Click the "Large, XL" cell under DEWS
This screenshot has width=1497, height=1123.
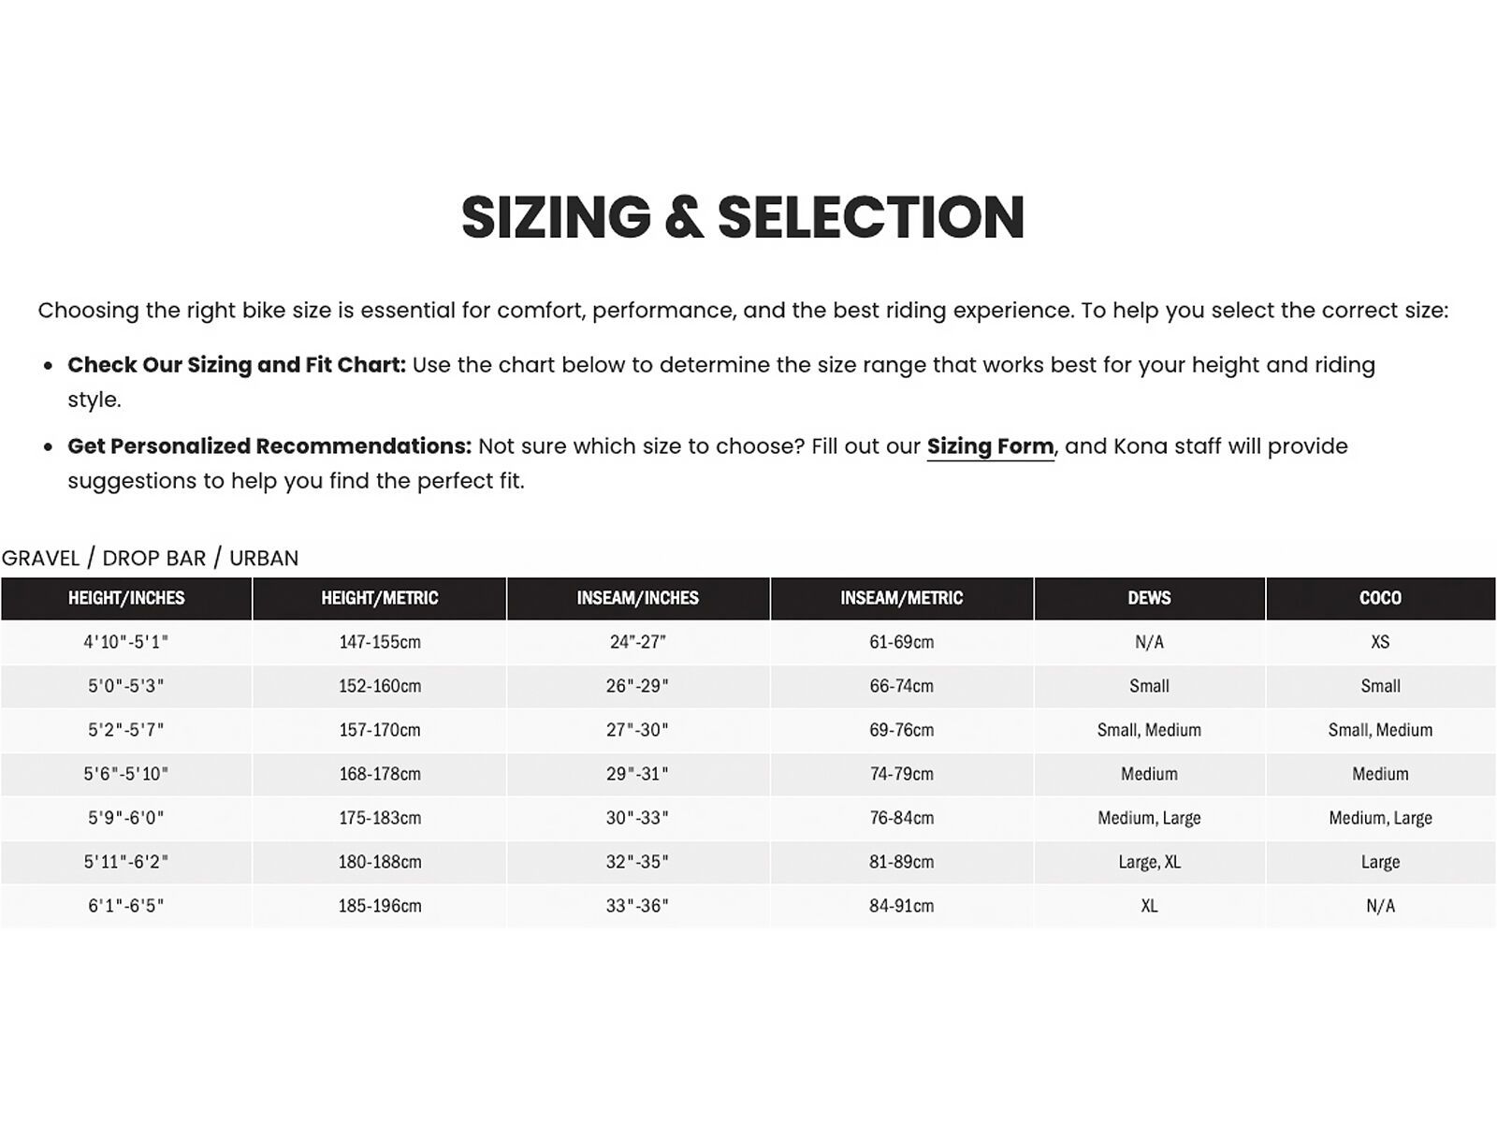(x=1149, y=862)
